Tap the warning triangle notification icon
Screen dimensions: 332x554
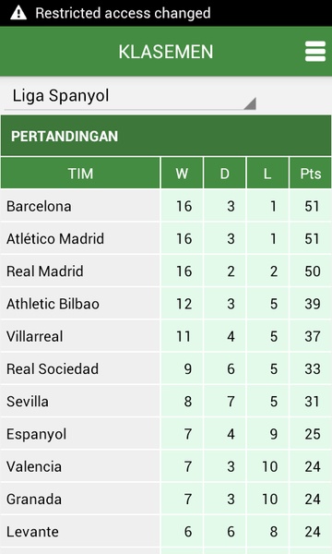pos(18,13)
